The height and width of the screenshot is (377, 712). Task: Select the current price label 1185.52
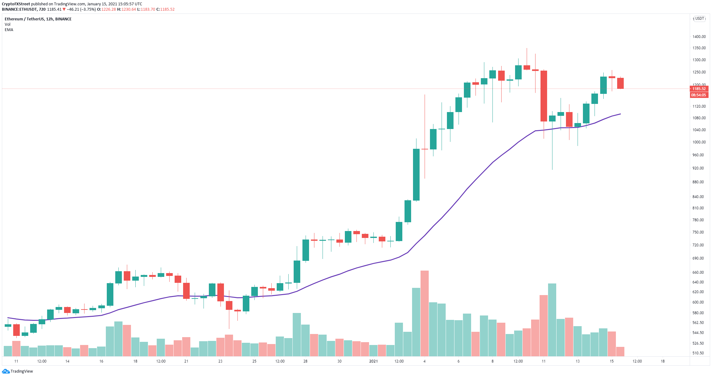point(699,89)
